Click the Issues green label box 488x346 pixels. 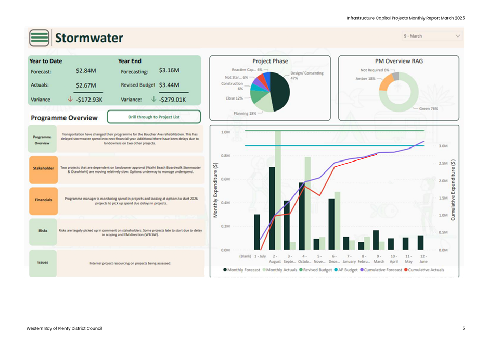click(43, 262)
